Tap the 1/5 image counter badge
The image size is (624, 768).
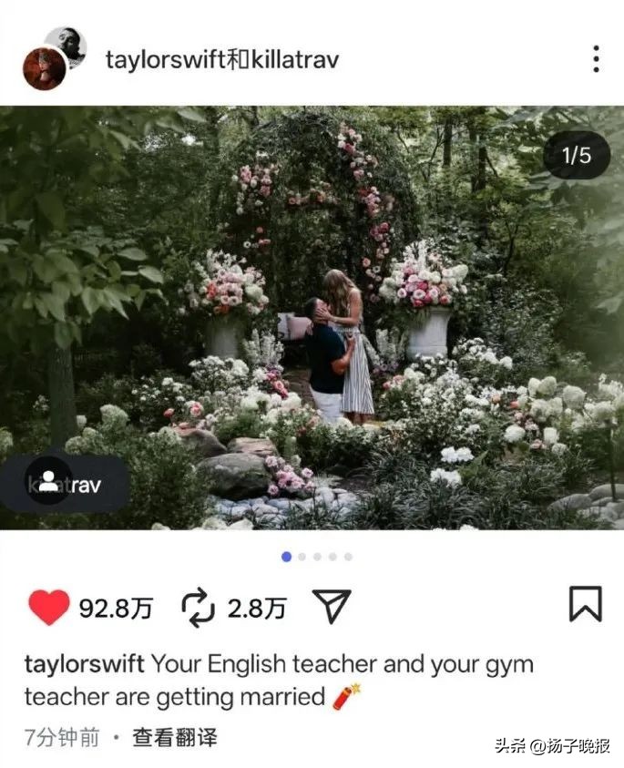tap(577, 155)
